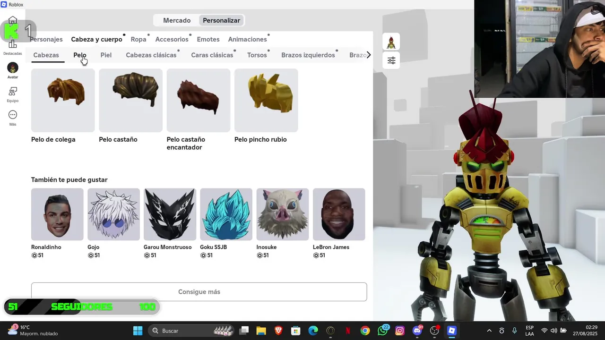
Task: Open the Inosuke recommended item
Action: tap(283, 214)
